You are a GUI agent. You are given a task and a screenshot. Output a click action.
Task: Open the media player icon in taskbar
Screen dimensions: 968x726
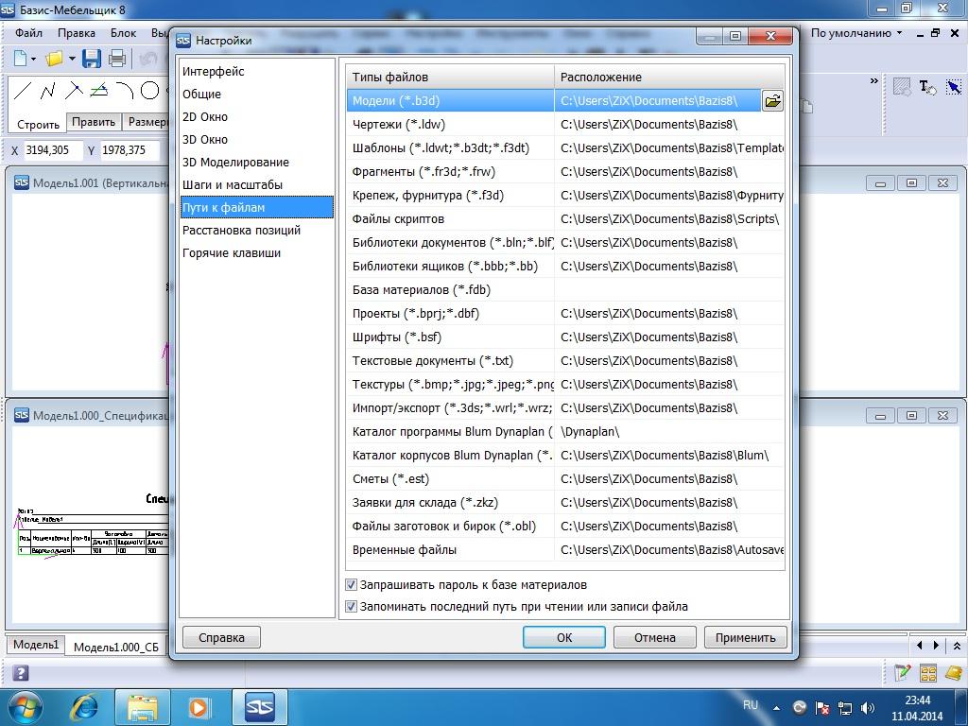click(199, 707)
